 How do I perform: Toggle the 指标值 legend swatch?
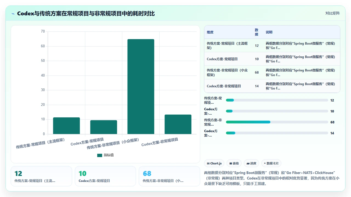[100, 155]
